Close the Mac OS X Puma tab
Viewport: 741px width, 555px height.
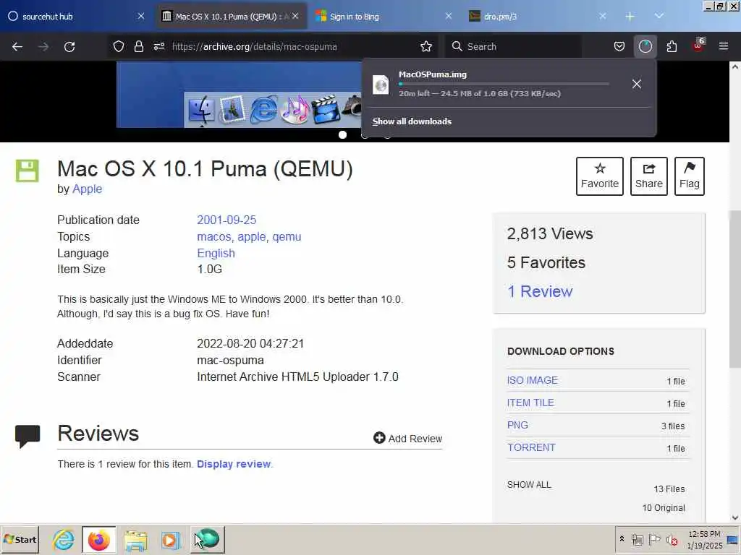click(x=295, y=16)
